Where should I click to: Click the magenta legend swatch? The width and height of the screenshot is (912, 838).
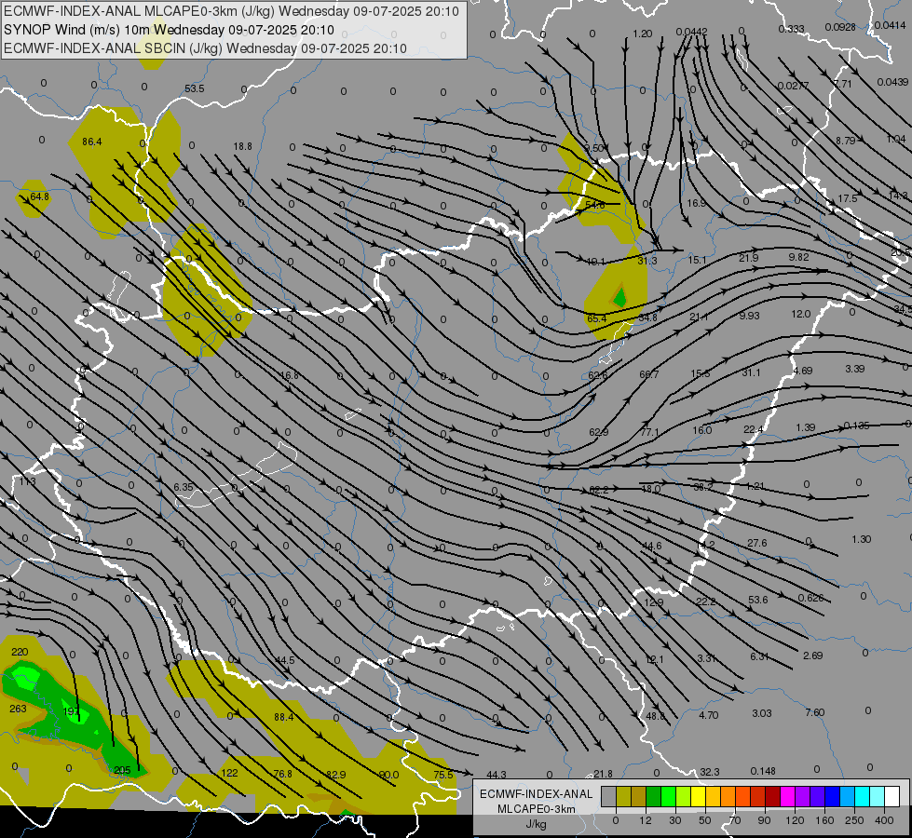[787, 796]
